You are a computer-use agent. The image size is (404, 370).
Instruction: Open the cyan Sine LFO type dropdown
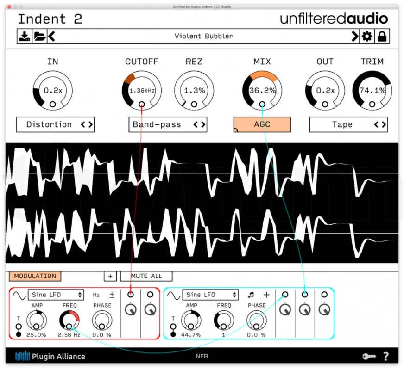click(x=210, y=295)
